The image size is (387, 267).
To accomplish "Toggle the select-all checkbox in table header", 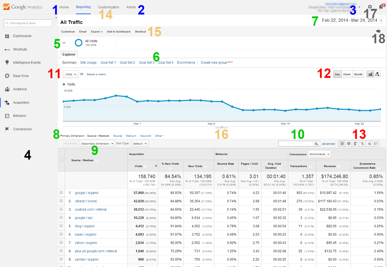I will 61,160.
